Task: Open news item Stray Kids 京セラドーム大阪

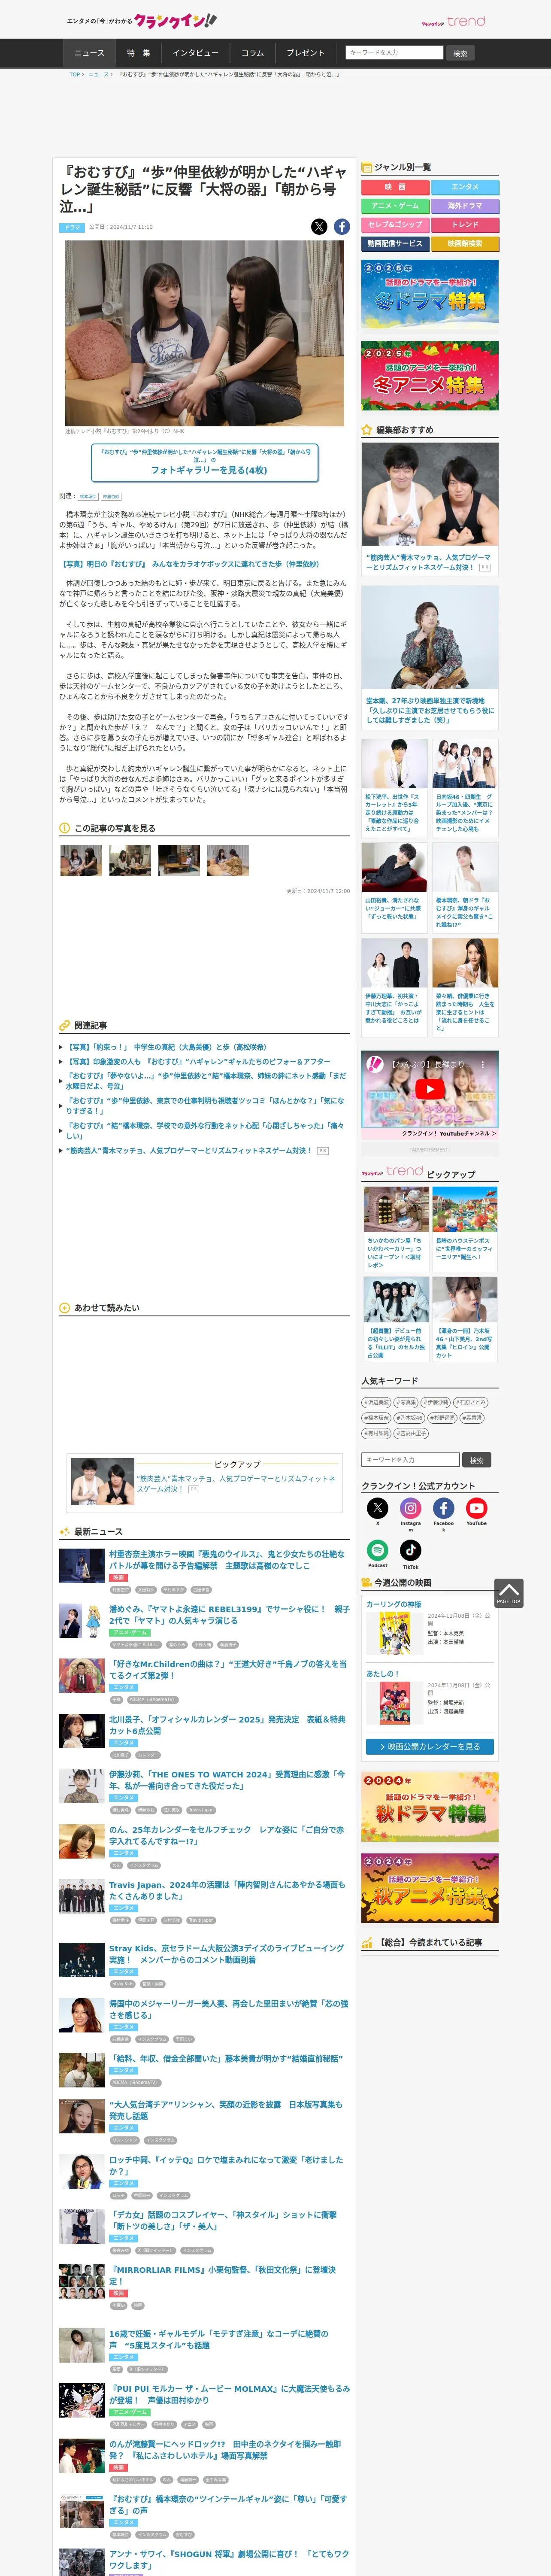Action: pyautogui.click(x=226, y=1954)
